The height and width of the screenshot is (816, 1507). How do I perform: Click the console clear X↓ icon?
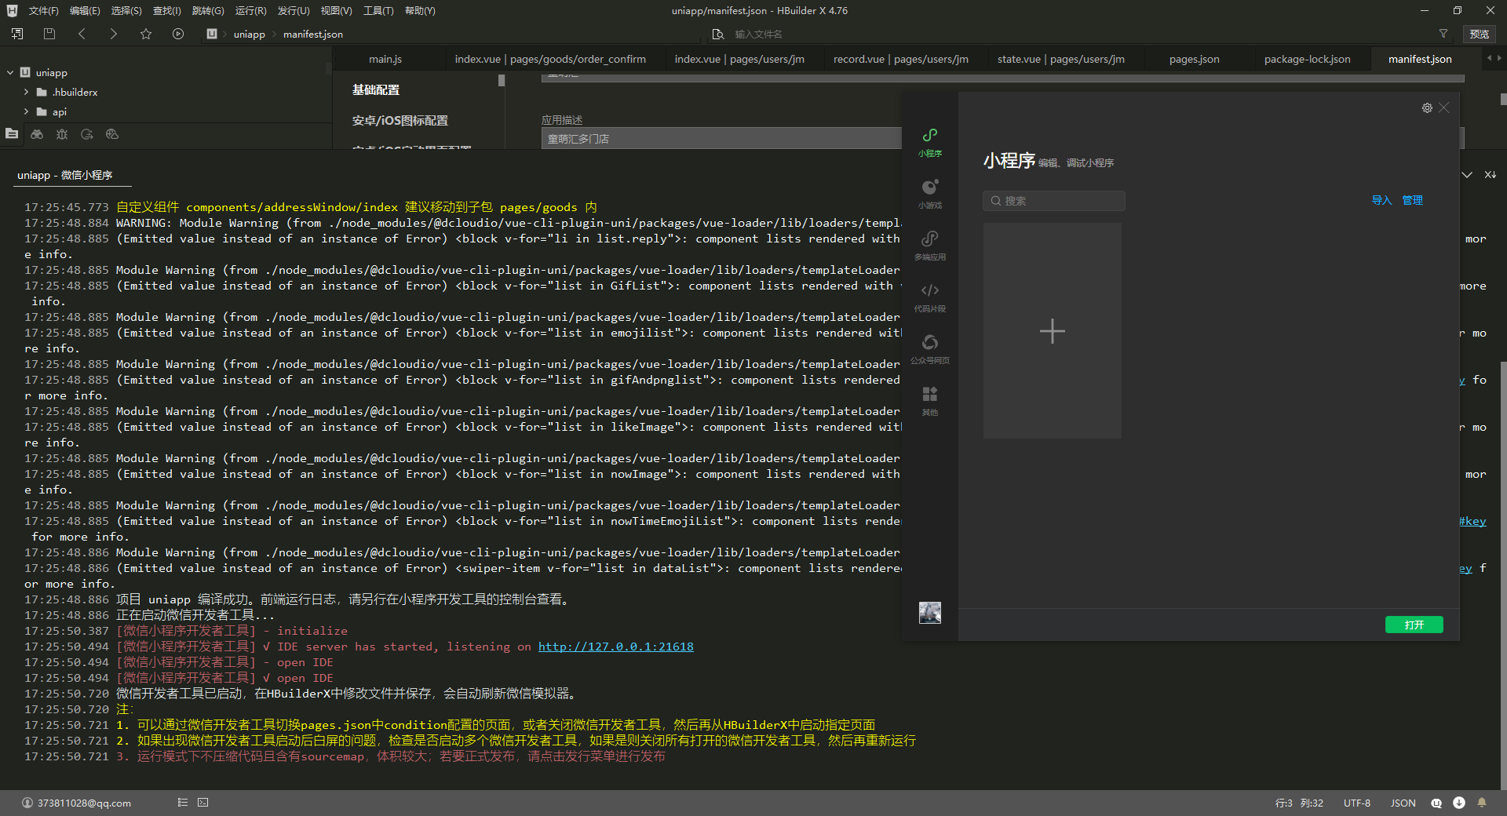coord(1490,175)
